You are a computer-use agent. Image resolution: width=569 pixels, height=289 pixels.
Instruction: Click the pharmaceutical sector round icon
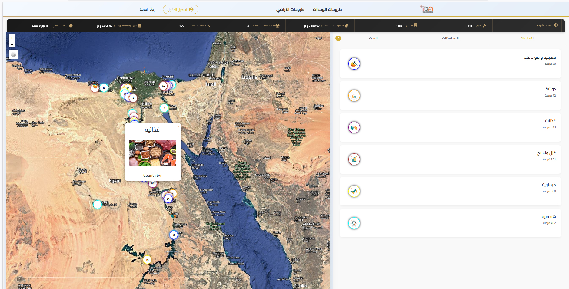354,96
